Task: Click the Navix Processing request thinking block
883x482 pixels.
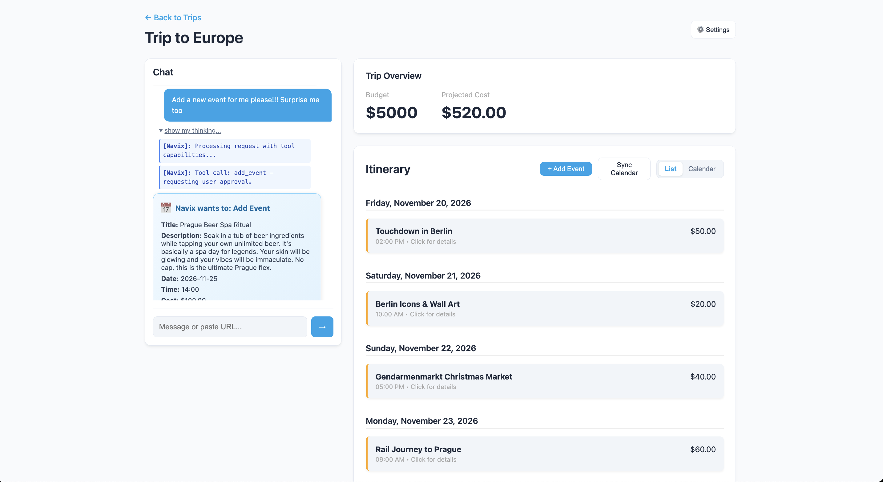Action: click(235, 151)
